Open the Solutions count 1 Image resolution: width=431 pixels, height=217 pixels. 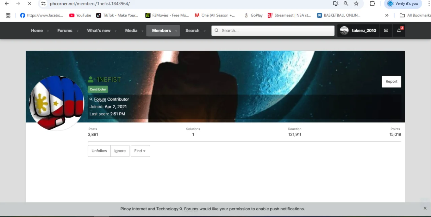click(193, 134)
